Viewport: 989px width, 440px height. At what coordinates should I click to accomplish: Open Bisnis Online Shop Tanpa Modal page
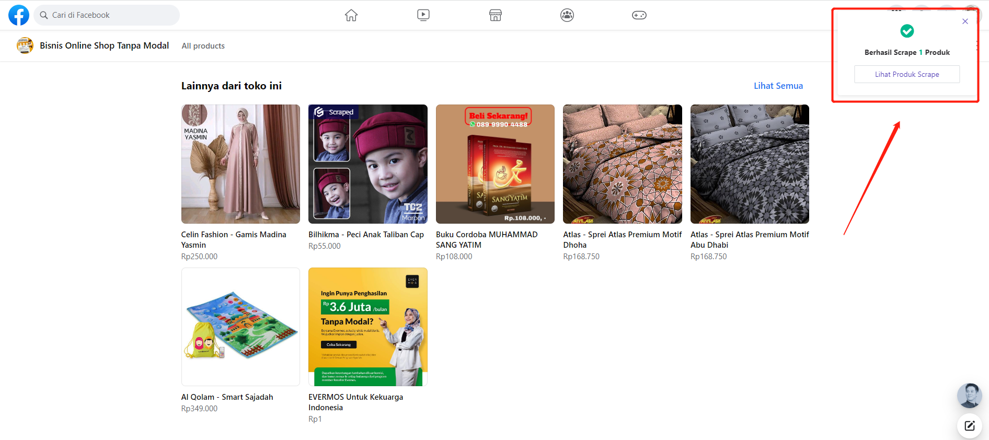click(105, 45)
